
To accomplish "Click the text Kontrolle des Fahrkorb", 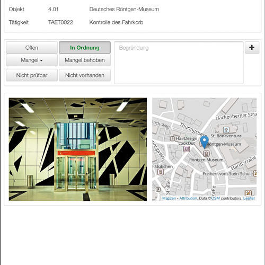I will pyautogui.click(x=116, y=22).
